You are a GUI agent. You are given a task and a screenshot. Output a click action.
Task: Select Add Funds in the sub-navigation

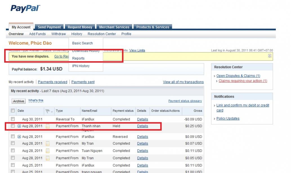pyautogui.click(x=37, y=34)
